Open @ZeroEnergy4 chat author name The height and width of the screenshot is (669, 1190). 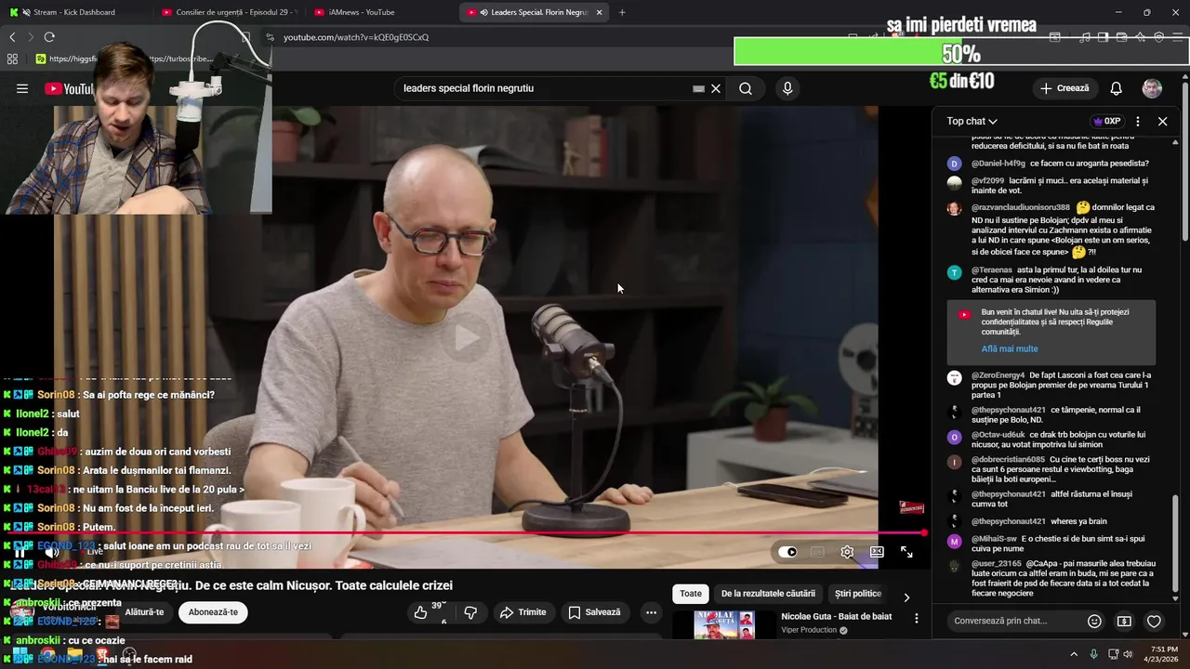pos(998,375)
